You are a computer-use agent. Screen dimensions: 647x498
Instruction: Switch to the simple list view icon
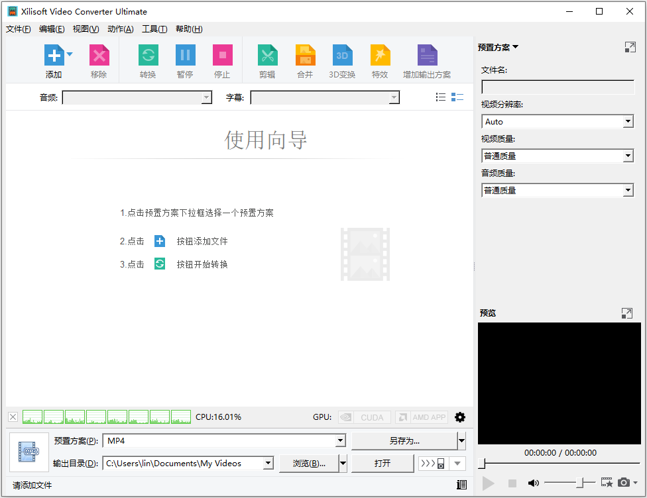(x=441, y=97)
